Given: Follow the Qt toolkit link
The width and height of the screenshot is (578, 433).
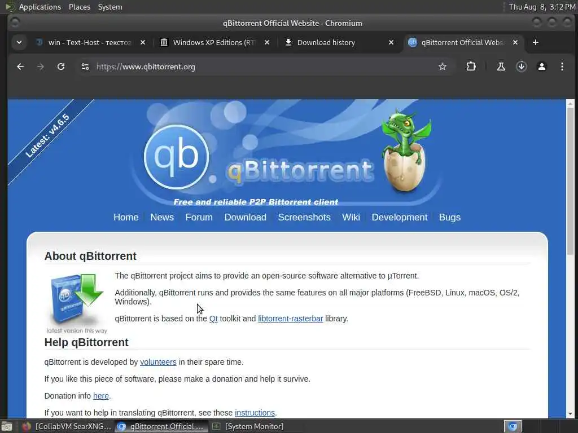Looking at the screenshot, I should pyautogui.click(x=213, y=319).
